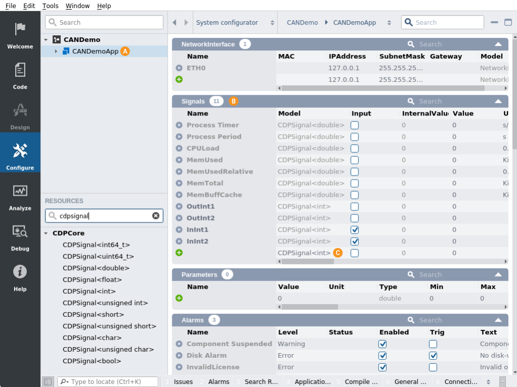Open the Issues output tab
517x387 pixels.
click(183, 382)
